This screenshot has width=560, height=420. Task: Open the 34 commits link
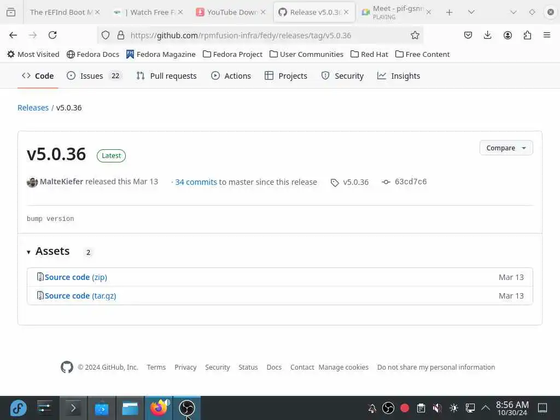tap(196, 182)
